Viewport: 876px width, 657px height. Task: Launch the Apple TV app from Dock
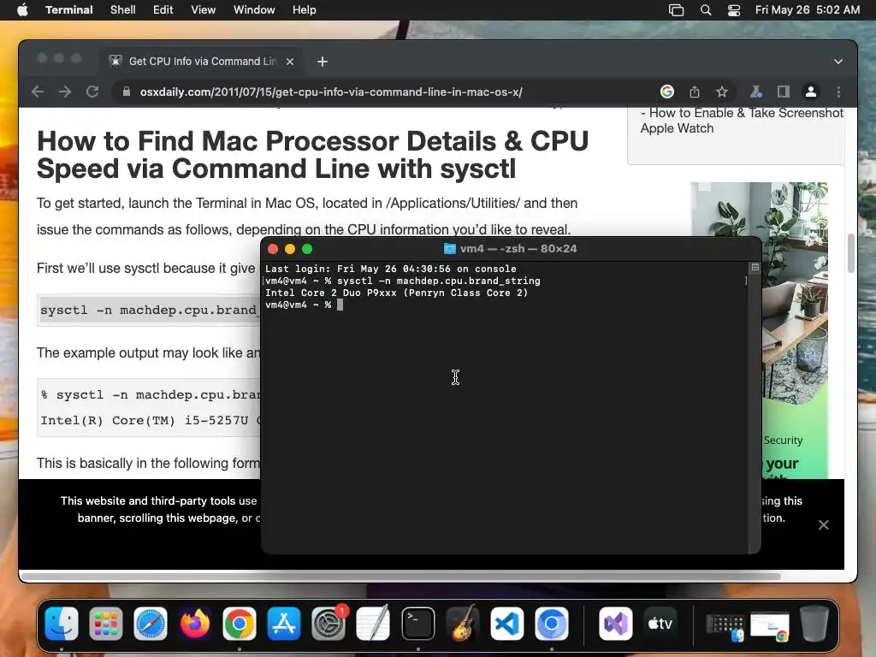660,624
